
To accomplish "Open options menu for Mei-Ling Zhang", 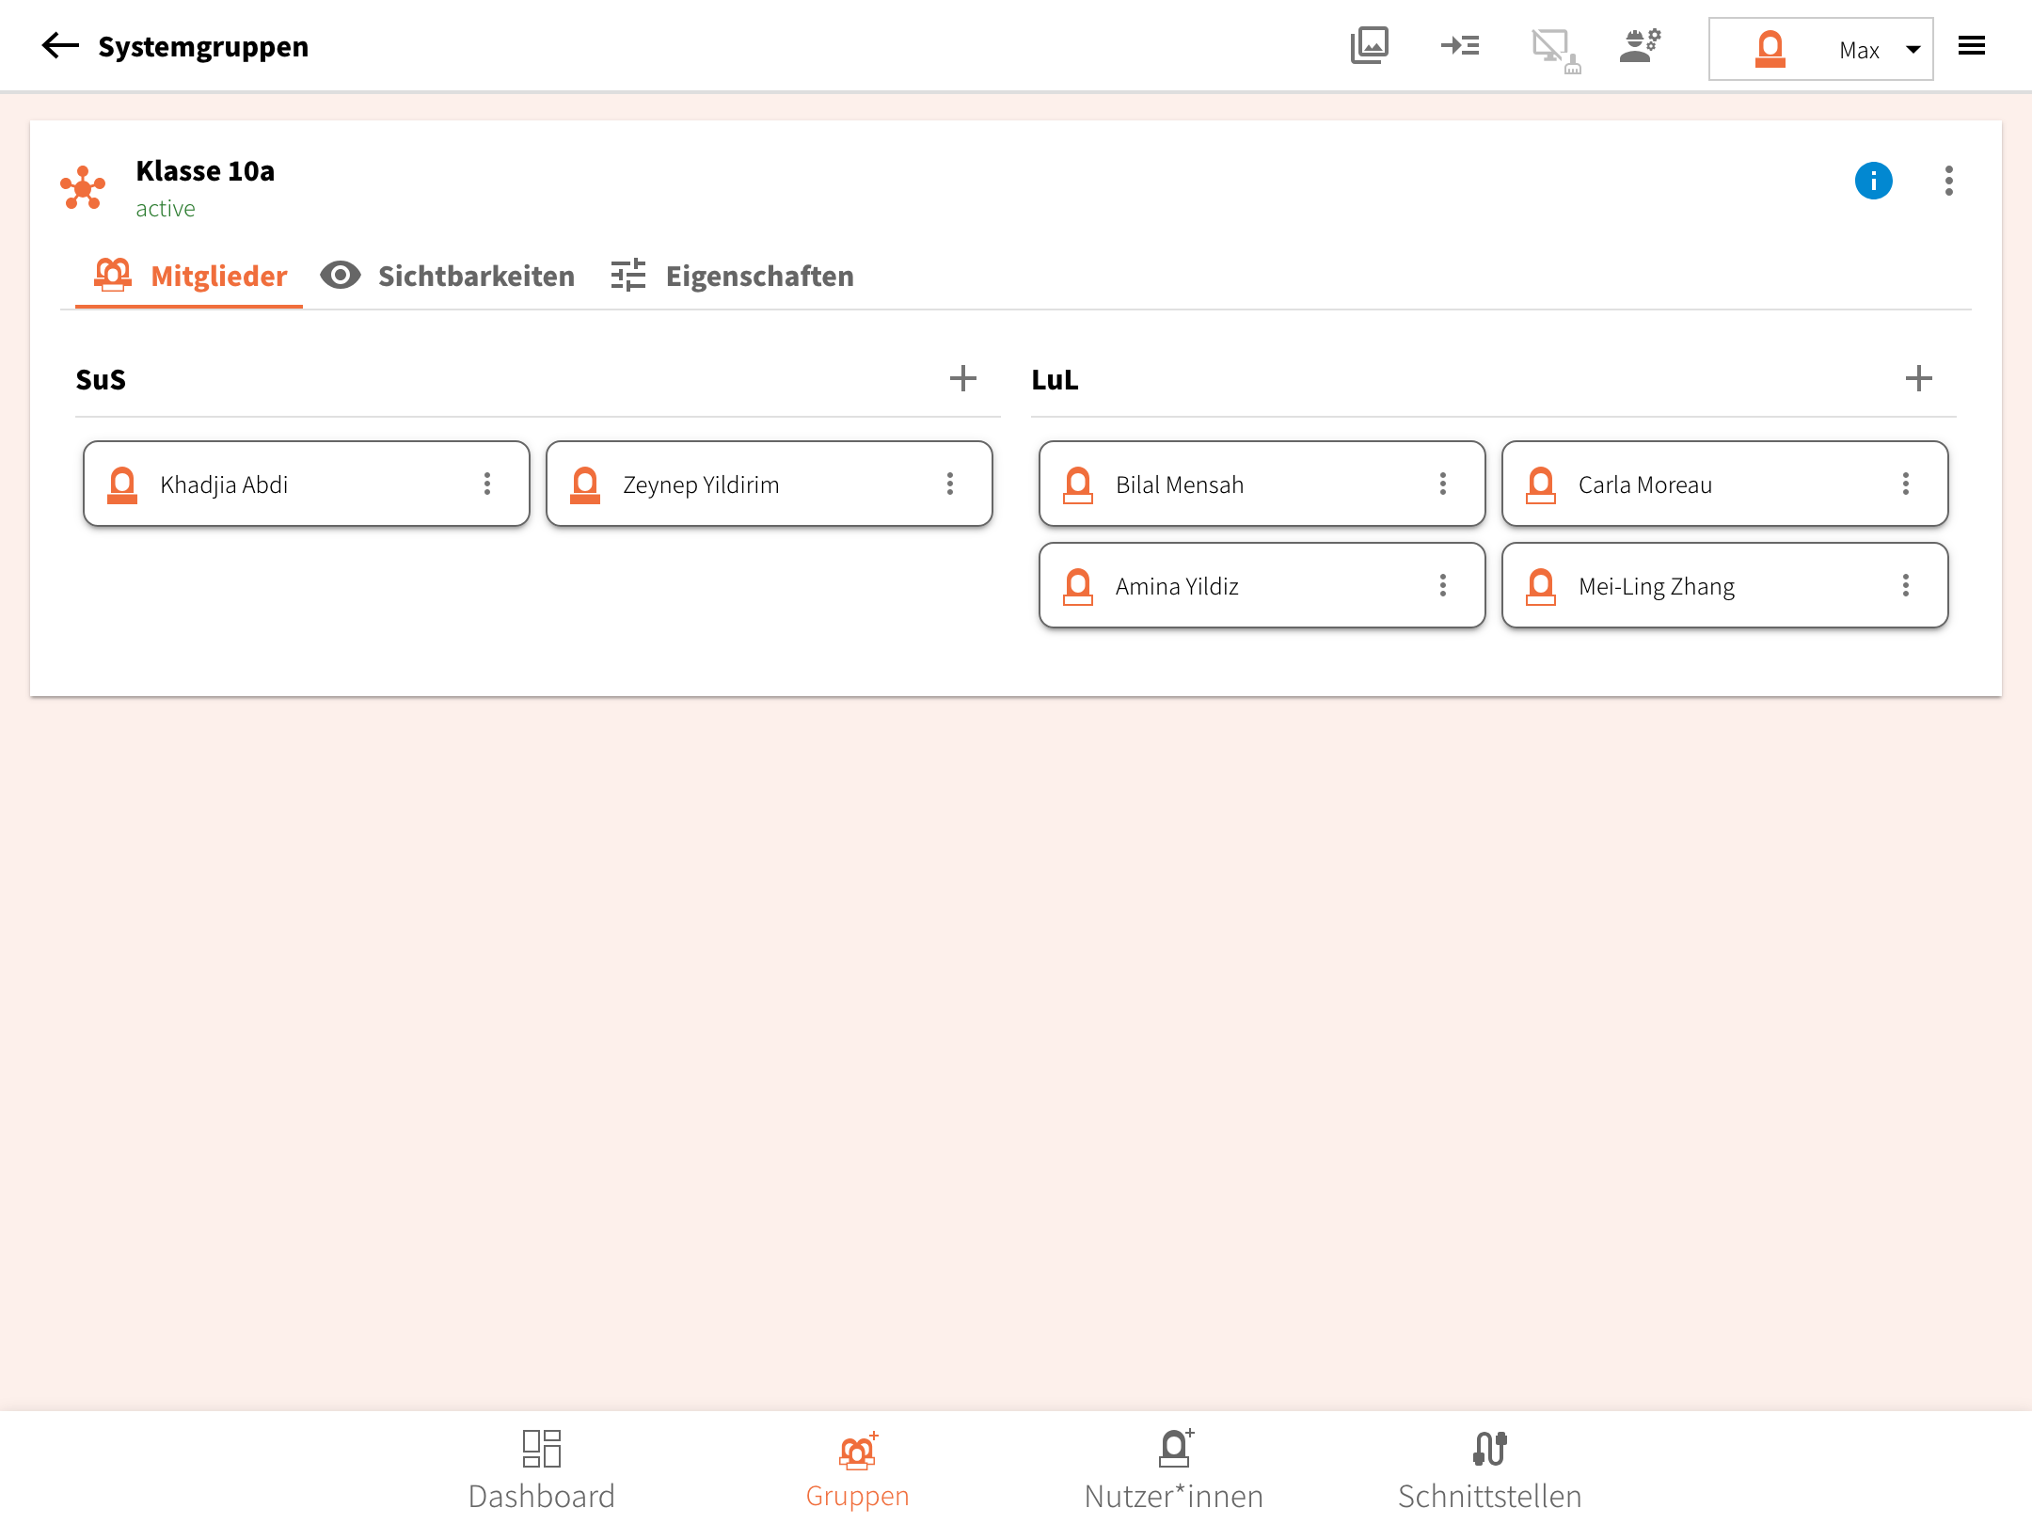I will point(1905,585).
